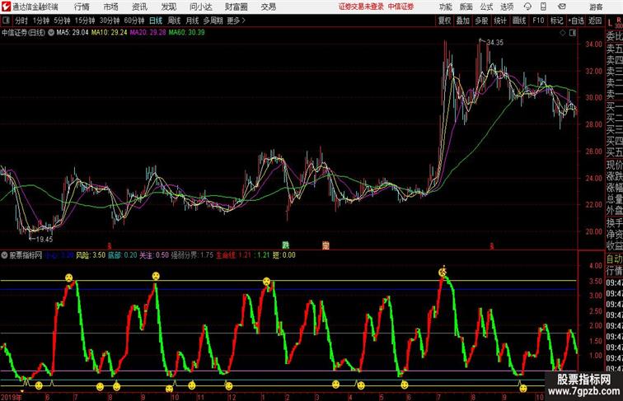The width and height of the screenshot is (623, 401).
Task: Open the 交易 menu
Action: click(x=268, y=7)
